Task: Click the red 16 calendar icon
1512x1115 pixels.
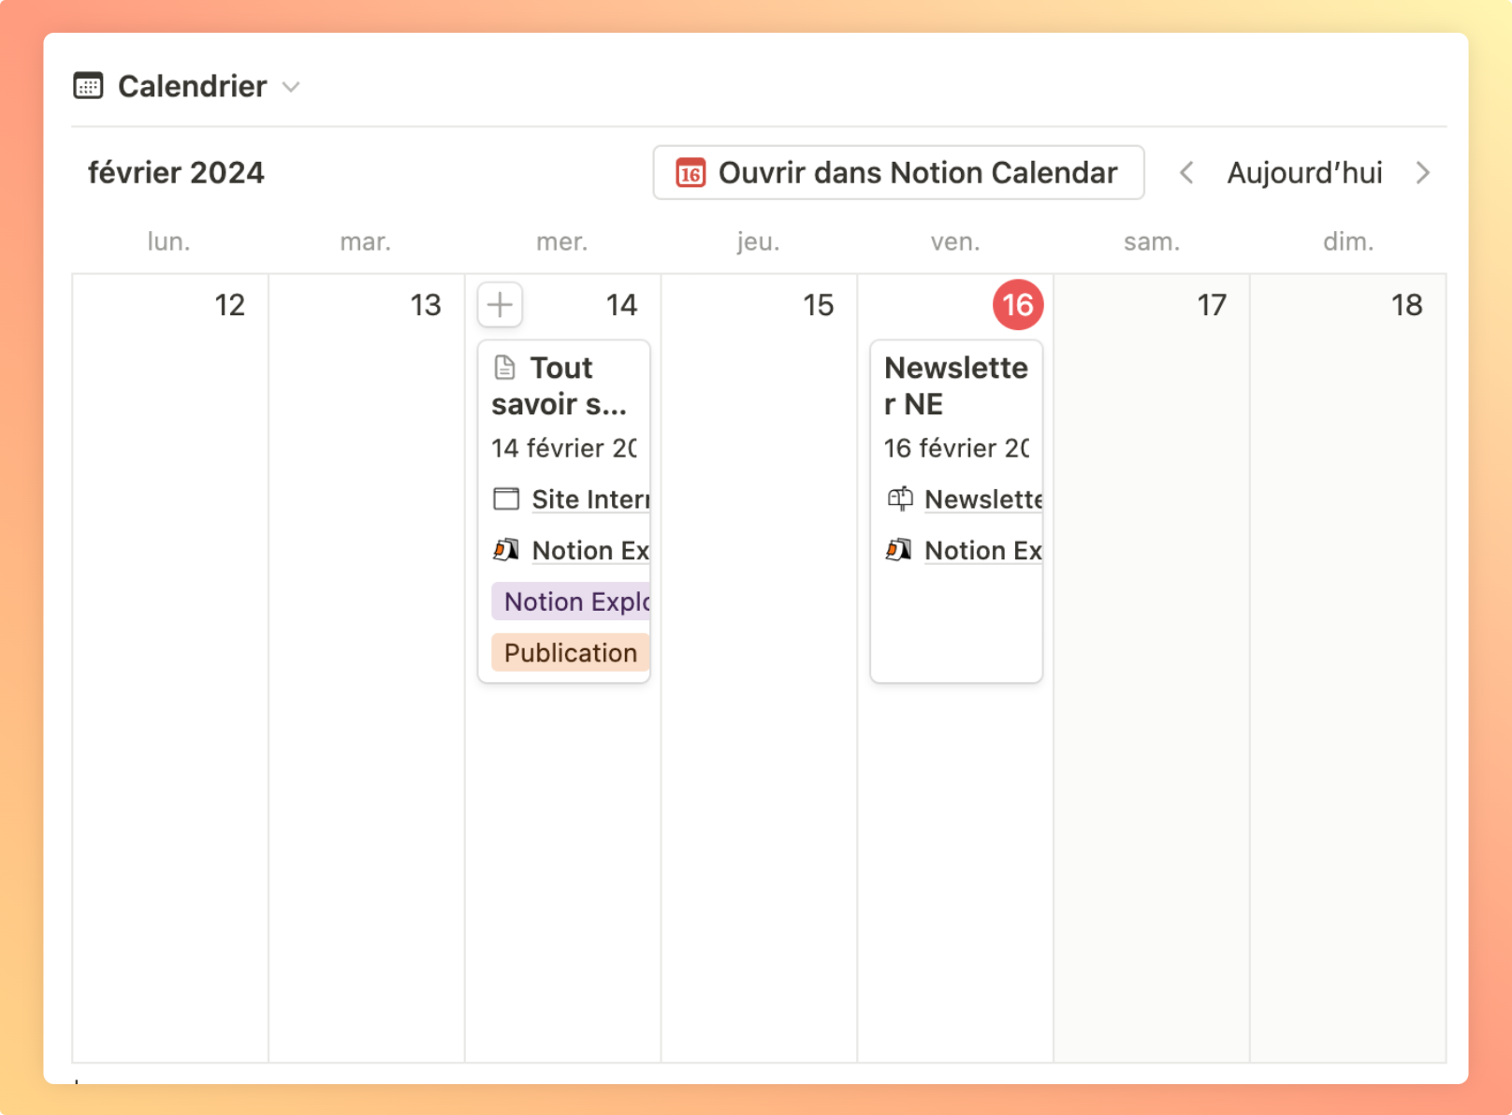Action: (690, 173)
